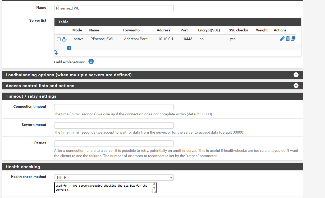Focus the Connection timeout field
Viewport: 325px width, 198px height.
[114, 107]
